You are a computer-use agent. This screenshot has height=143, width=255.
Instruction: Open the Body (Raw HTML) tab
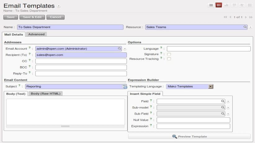click(46, 94)
